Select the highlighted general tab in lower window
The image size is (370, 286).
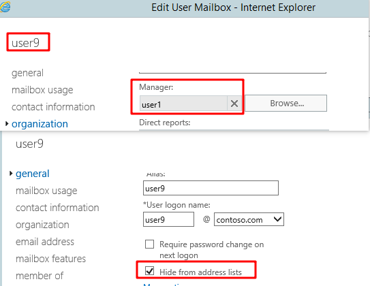pyautogui.click(x=32, y=174)
